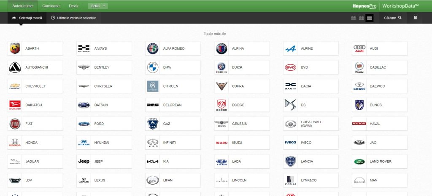Show Ultimele vehicule selectate

[73, 18]
